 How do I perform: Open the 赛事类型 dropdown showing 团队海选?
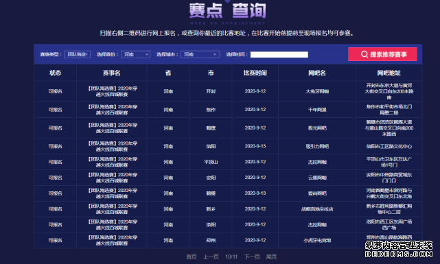pyautogui.click(x=77, y=54)
